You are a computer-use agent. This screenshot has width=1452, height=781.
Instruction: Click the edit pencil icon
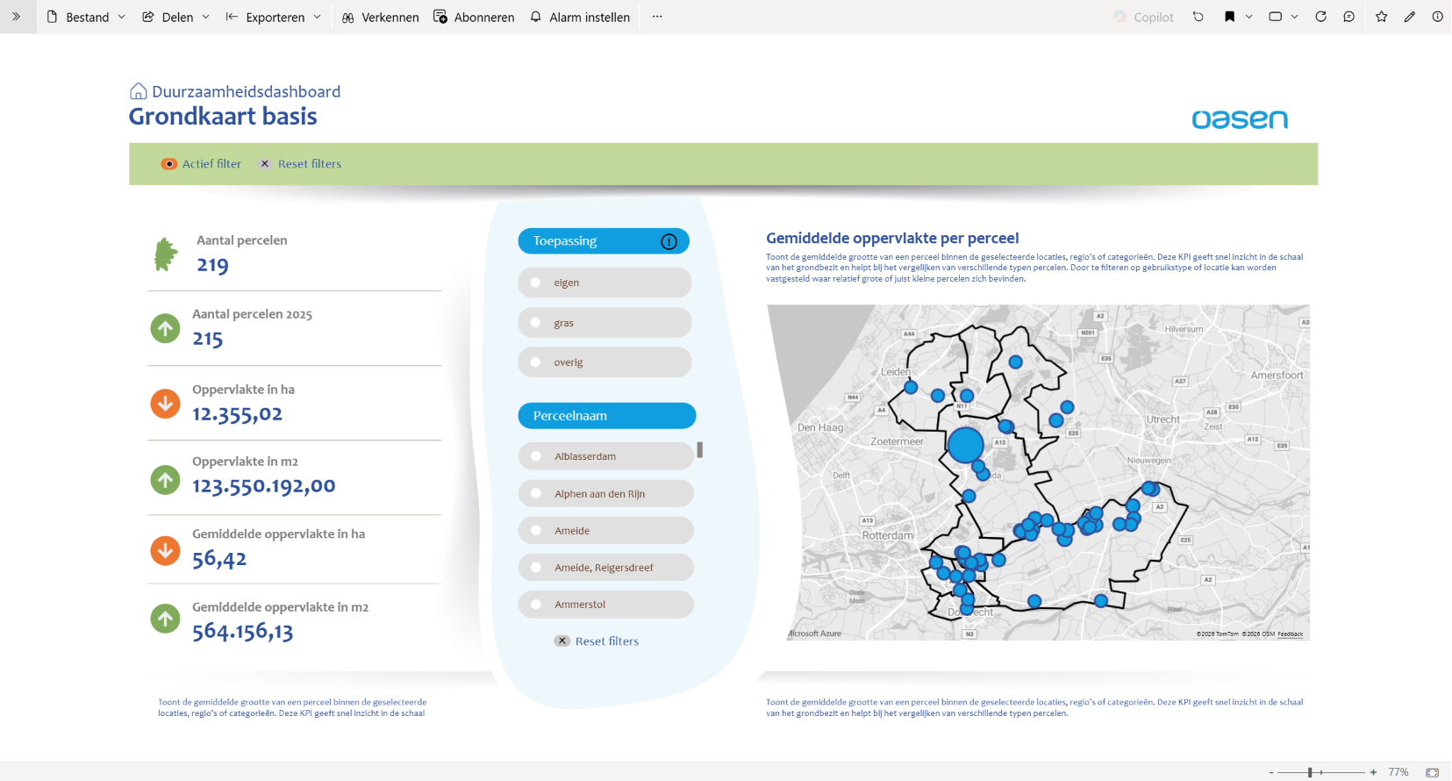pyautogui.click(x=1410, y=17)
